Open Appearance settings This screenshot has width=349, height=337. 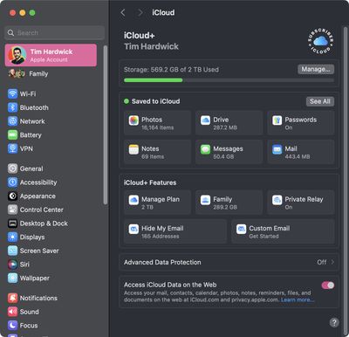31,196
